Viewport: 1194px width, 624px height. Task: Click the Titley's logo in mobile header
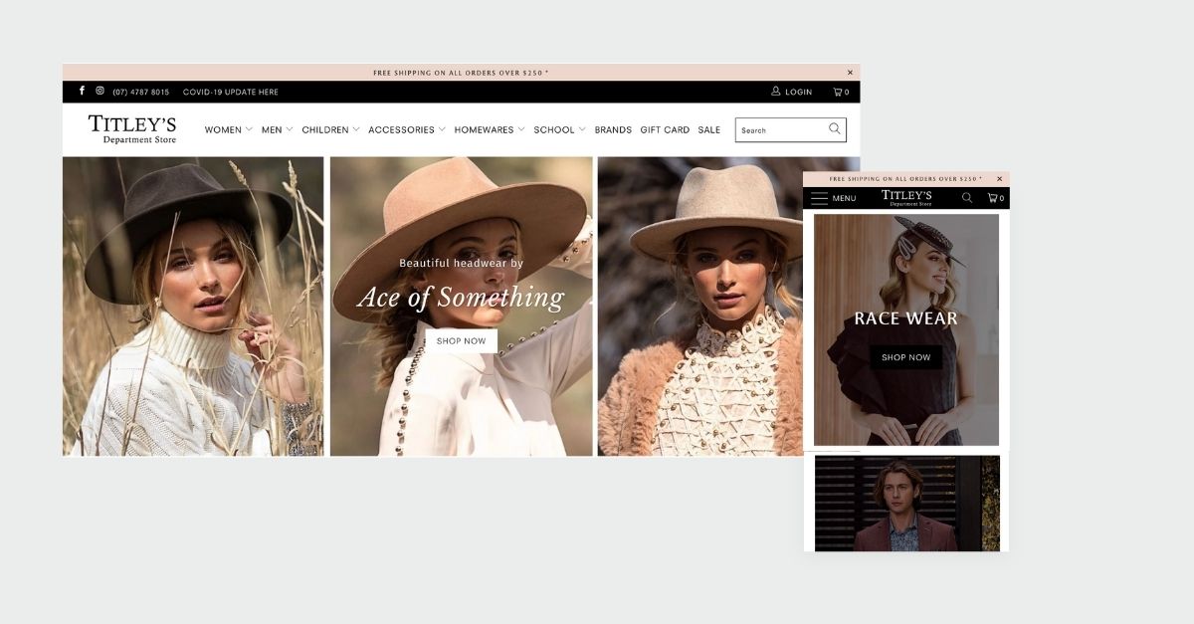[906, 197]
